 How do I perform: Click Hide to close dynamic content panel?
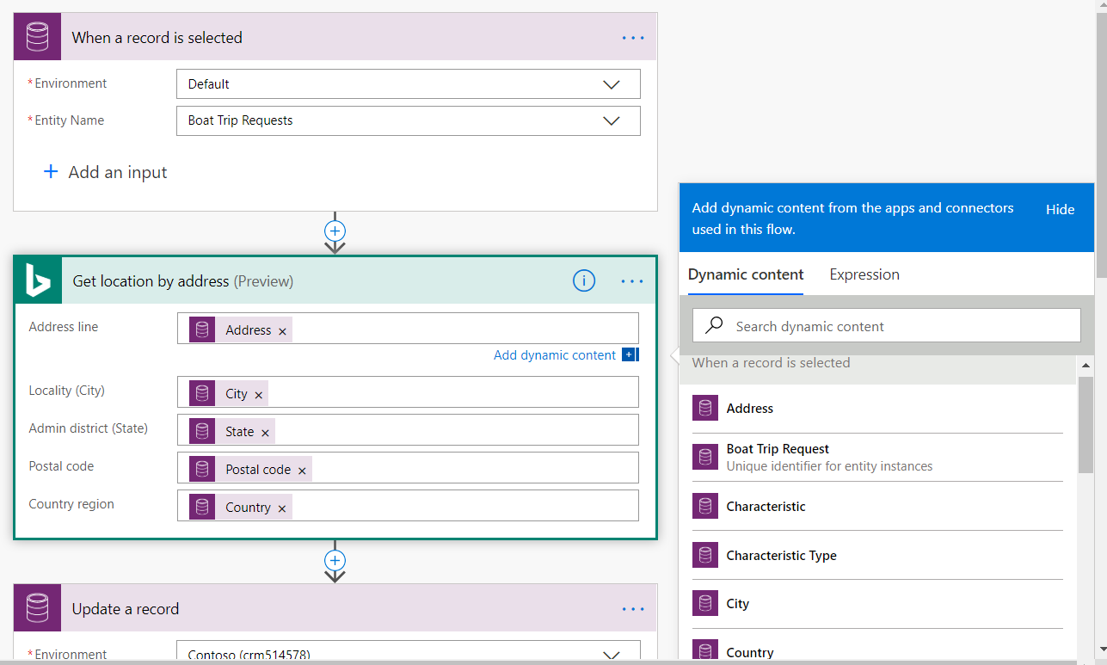point(1060,209)
